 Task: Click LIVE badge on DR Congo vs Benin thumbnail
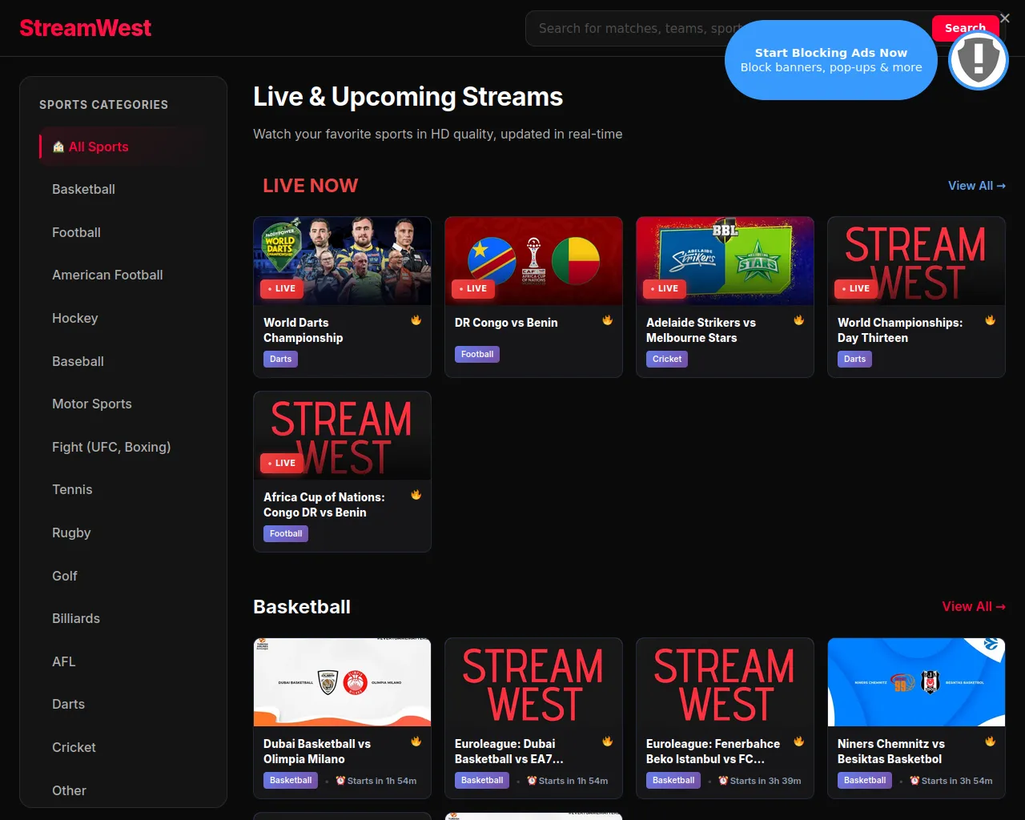pos(473,288)
